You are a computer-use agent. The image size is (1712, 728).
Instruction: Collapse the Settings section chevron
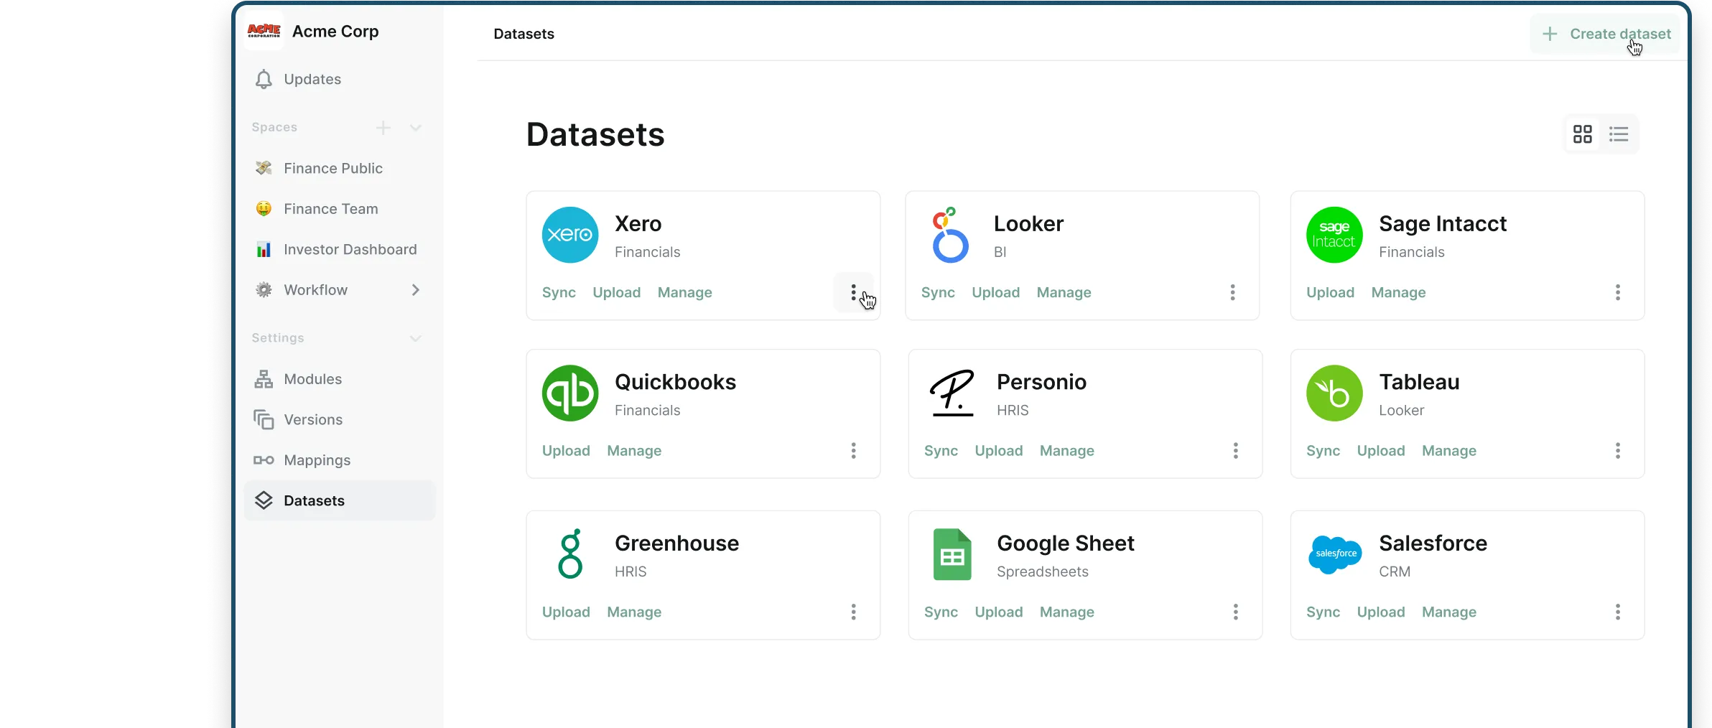[416, 338]
